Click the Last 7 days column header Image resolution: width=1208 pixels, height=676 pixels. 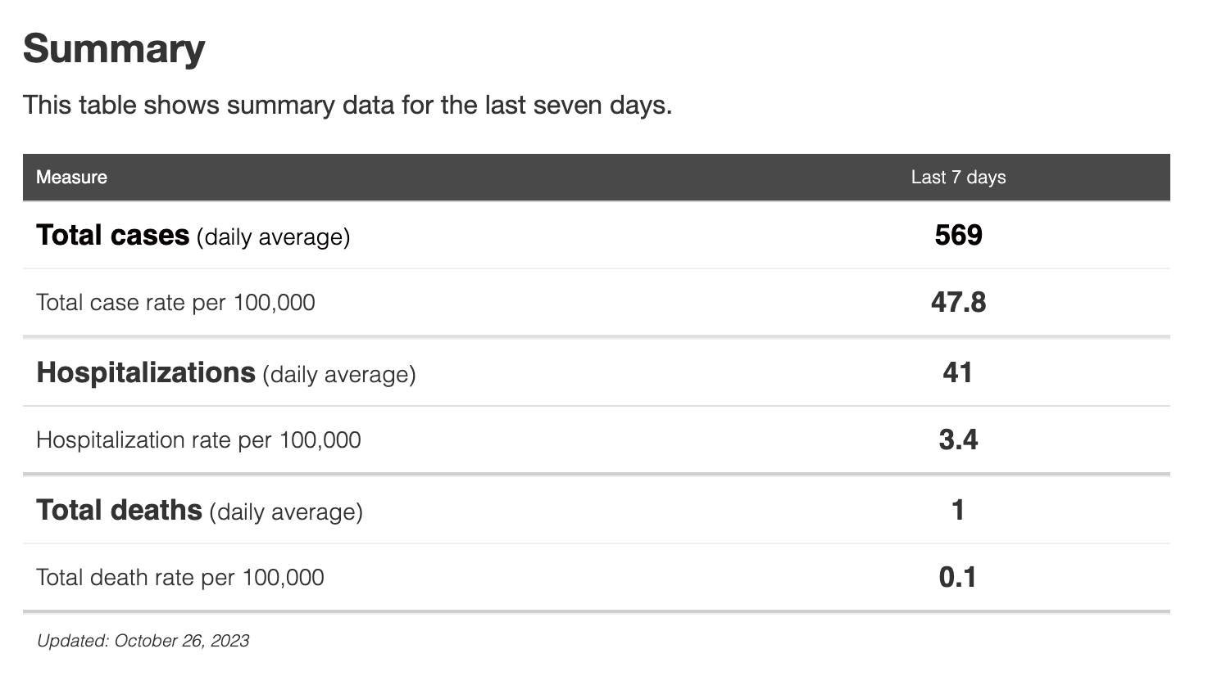[x=958, y=178]
